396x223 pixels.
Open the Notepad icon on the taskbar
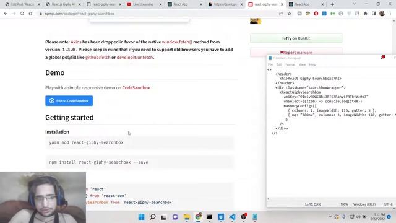(255, 217)
